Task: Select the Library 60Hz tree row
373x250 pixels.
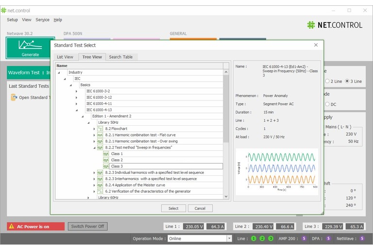Action: click(160, 197)
